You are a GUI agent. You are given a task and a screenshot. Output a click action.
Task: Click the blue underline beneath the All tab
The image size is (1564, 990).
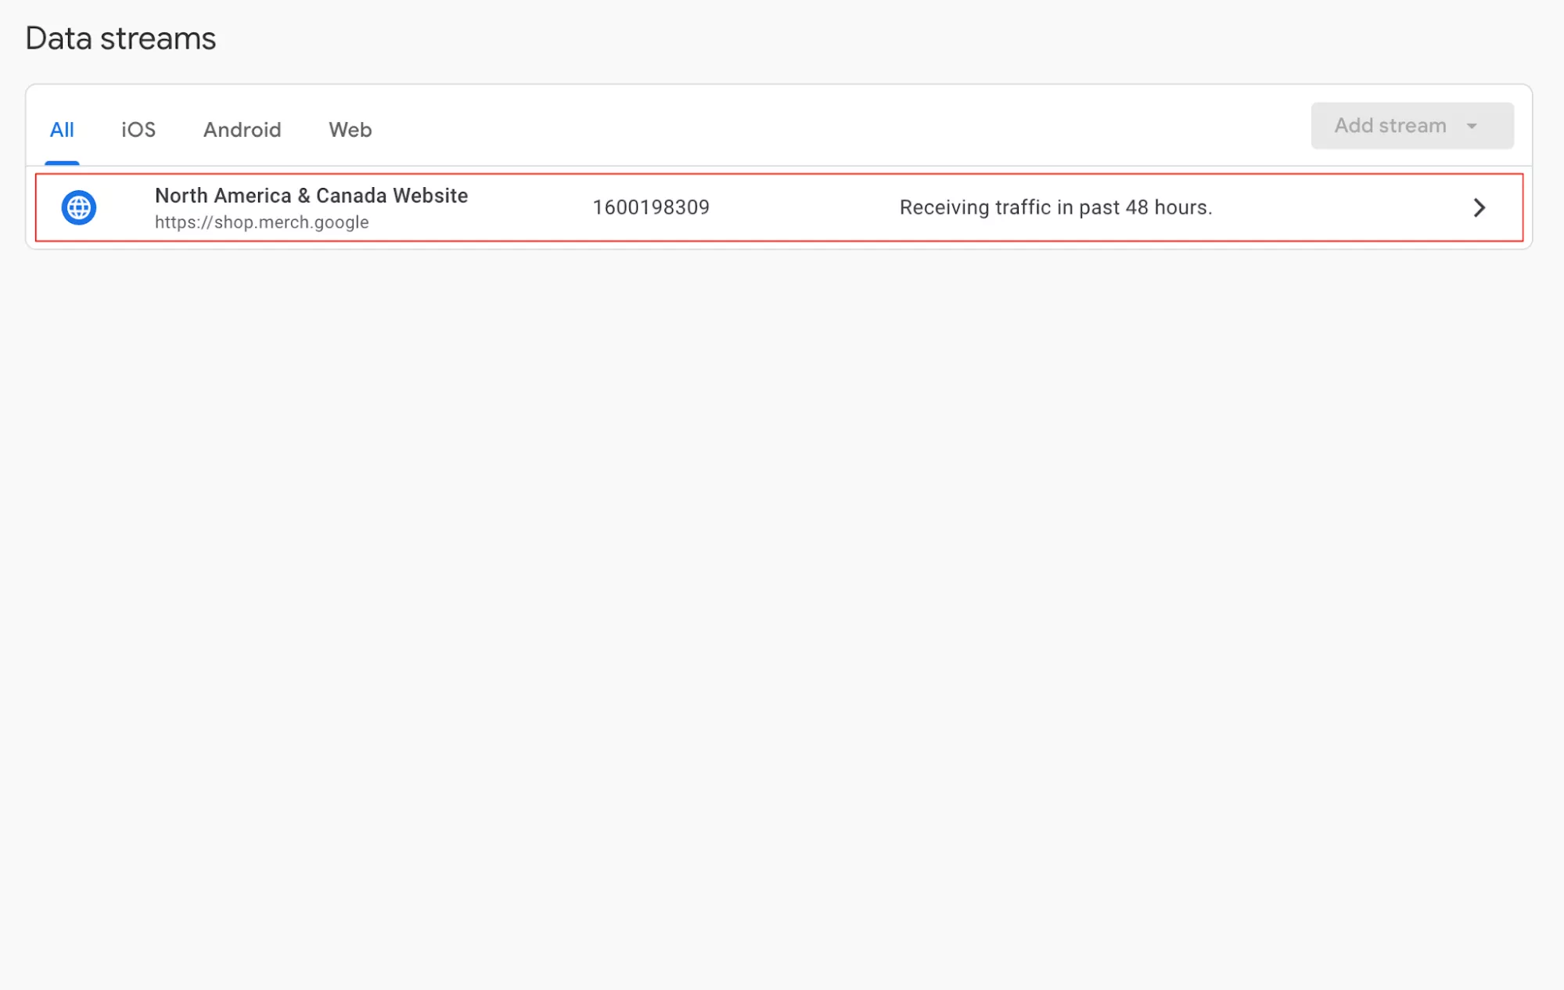click(62, 163)
